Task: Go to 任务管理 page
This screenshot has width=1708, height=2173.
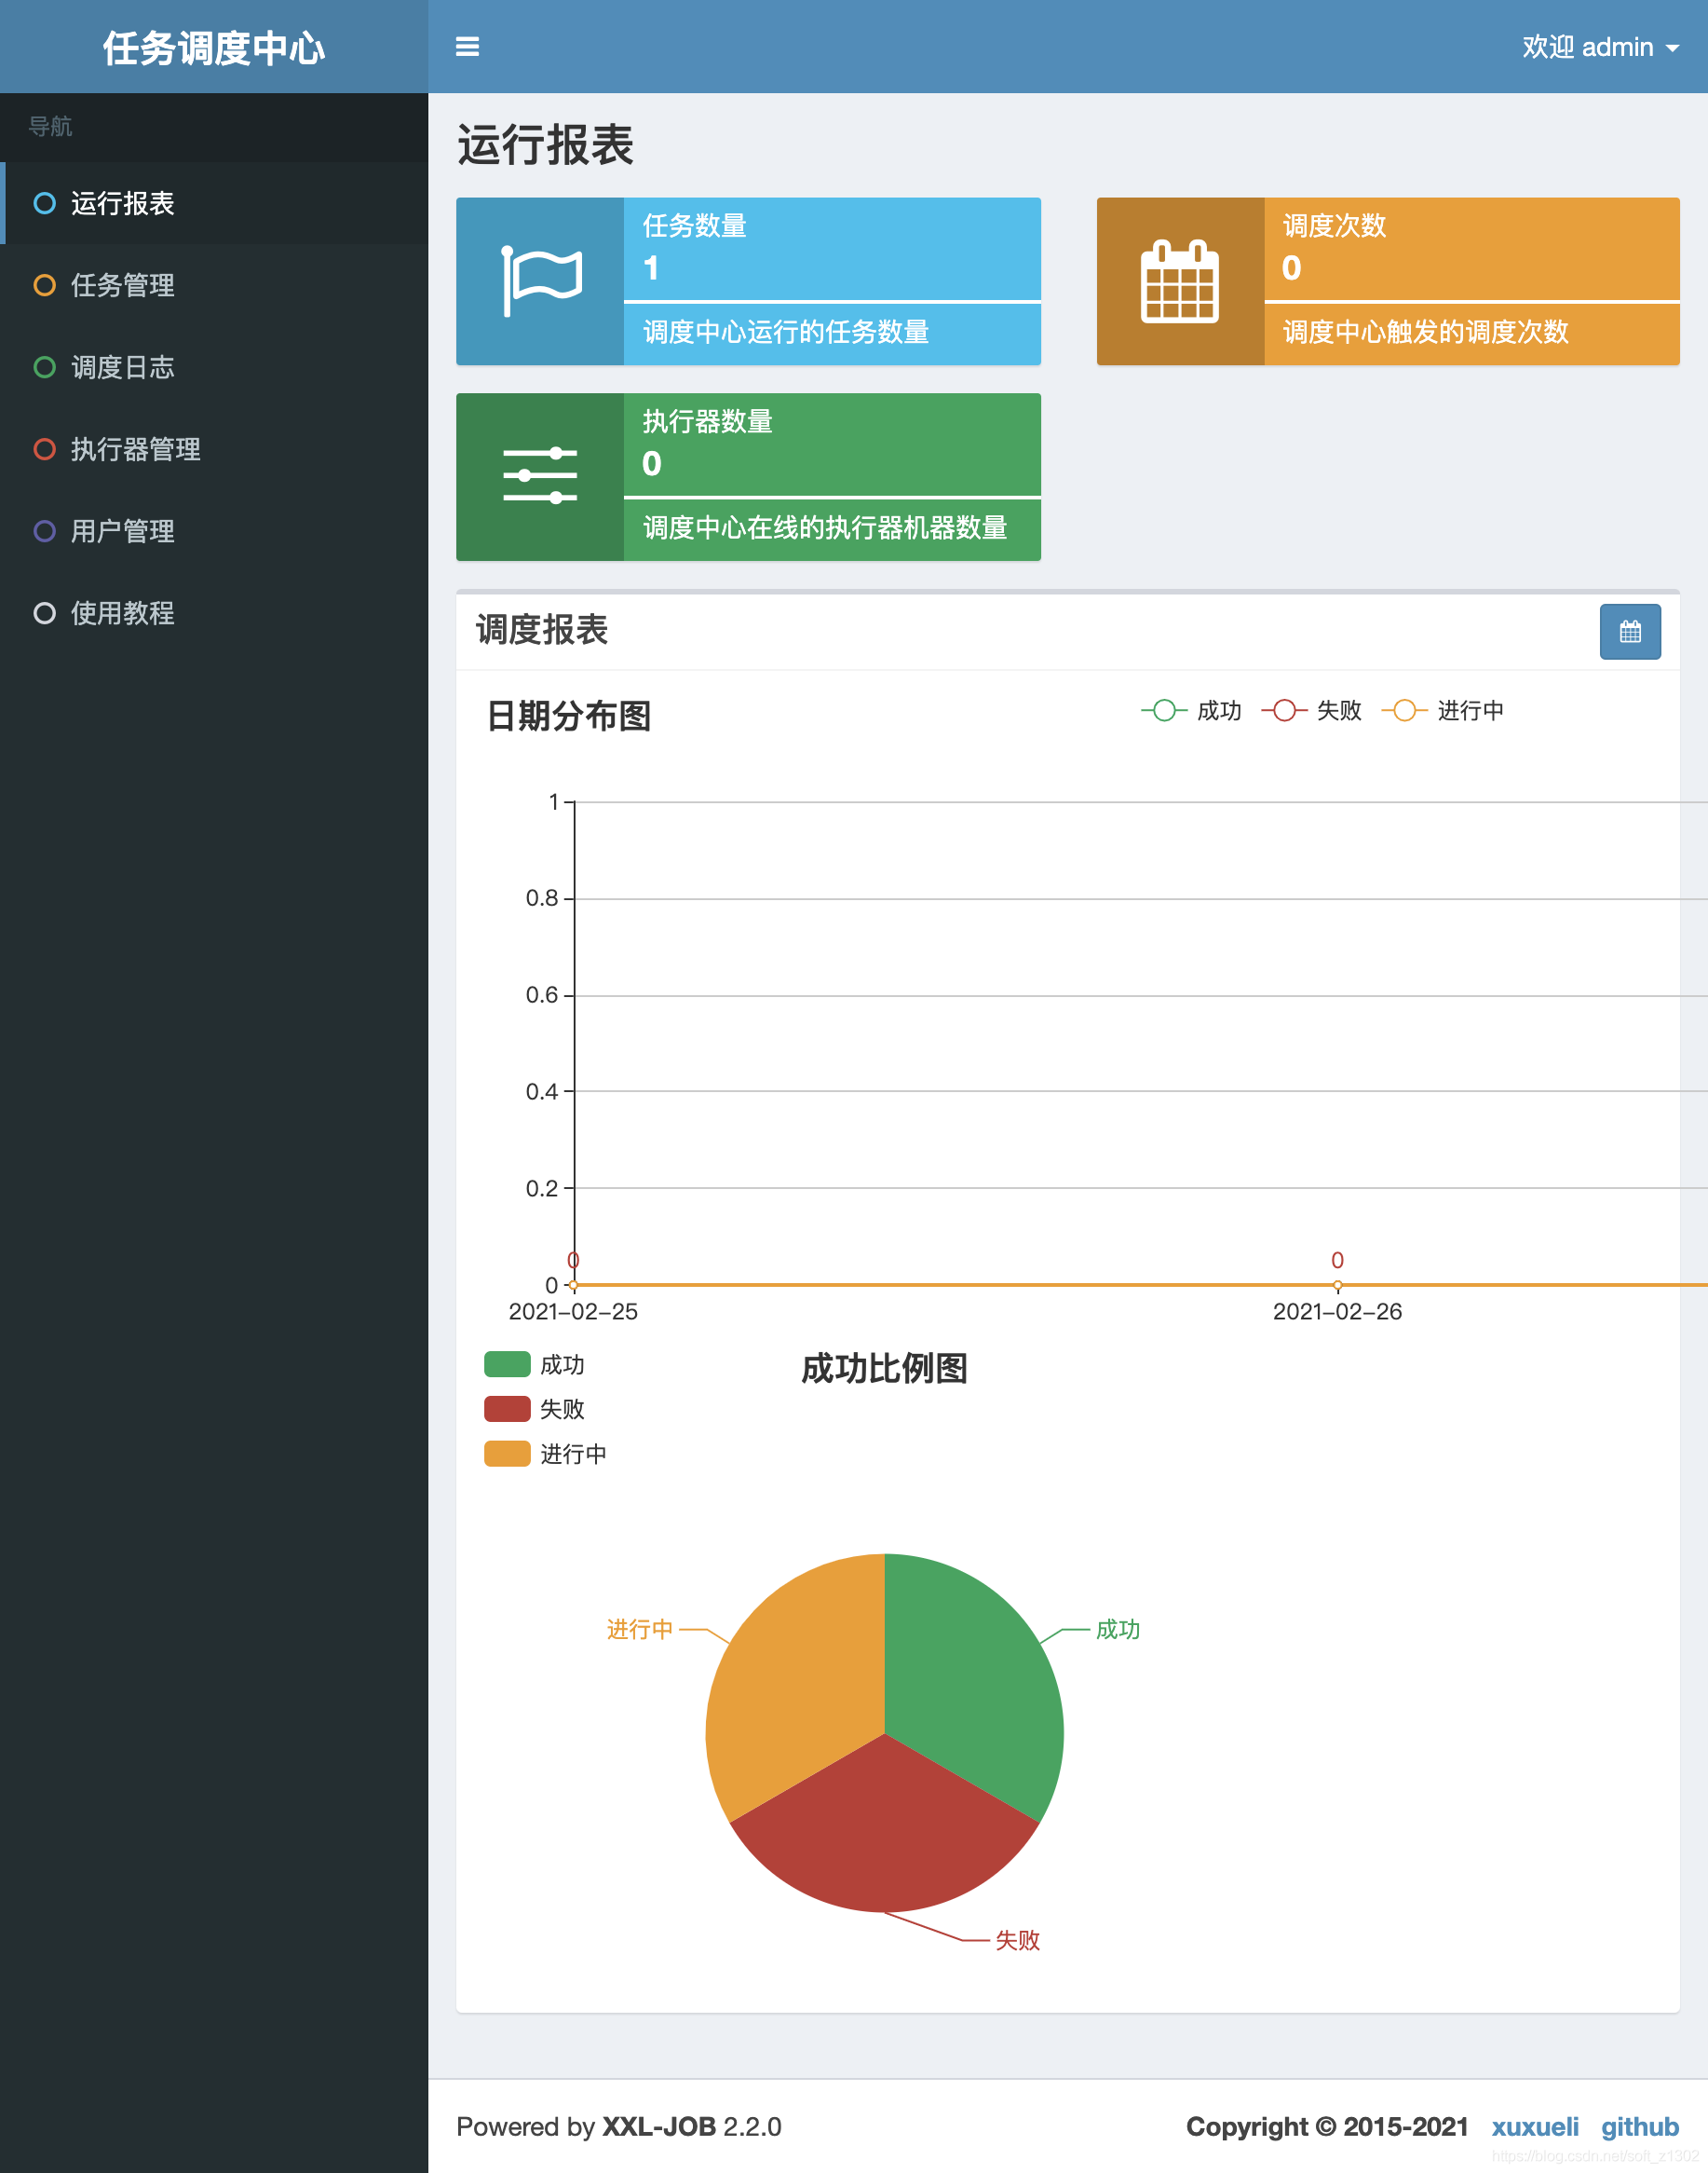Action: 214,285
